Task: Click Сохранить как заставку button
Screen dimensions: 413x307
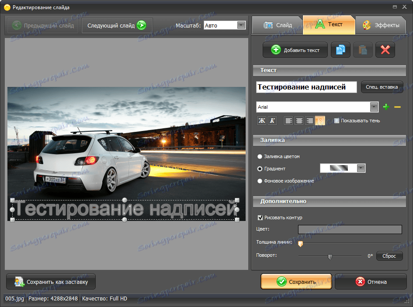Action: point(51,282)
